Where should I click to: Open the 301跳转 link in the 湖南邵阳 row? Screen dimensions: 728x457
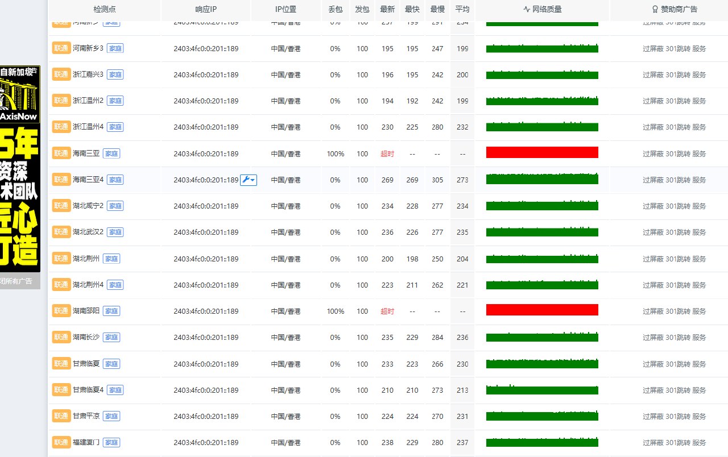(x=678, y=311)
